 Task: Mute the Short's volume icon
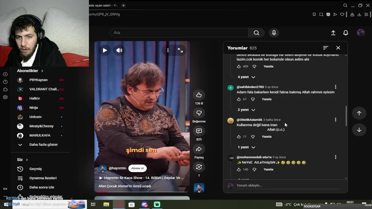tap(119, 50)
